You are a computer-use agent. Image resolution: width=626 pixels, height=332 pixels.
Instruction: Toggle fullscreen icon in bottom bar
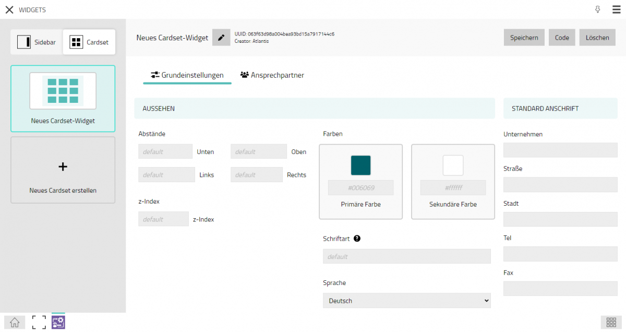39,322
